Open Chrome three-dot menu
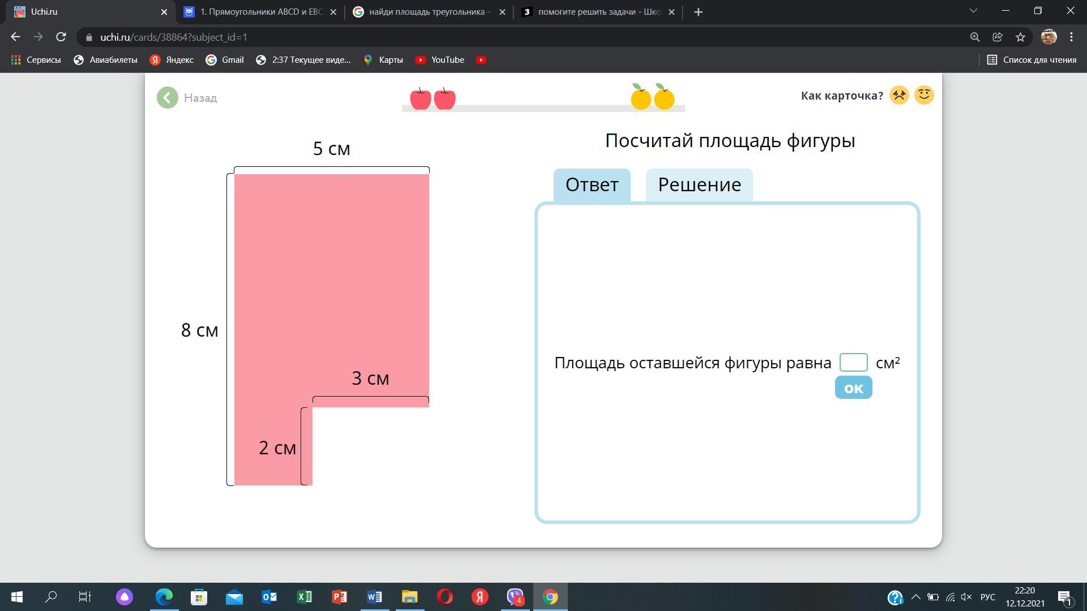The width and height of the screenshot is (1087, 611). click(x=1071, y=37)
